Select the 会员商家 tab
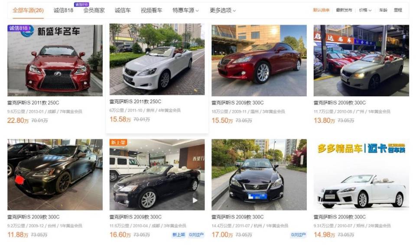This screenshot has width=416, height=245. pyautogui.click(x=94, y=10)
